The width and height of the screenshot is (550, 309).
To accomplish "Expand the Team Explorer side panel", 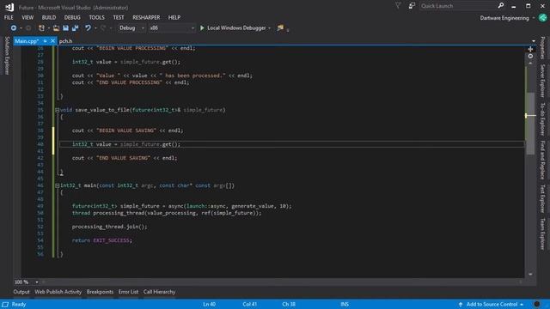I will click(x=542, y=233).
